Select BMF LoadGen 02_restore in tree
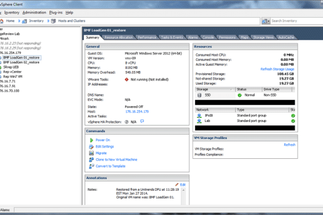Viewport: 323px width, 215px height. click(21, 62)
